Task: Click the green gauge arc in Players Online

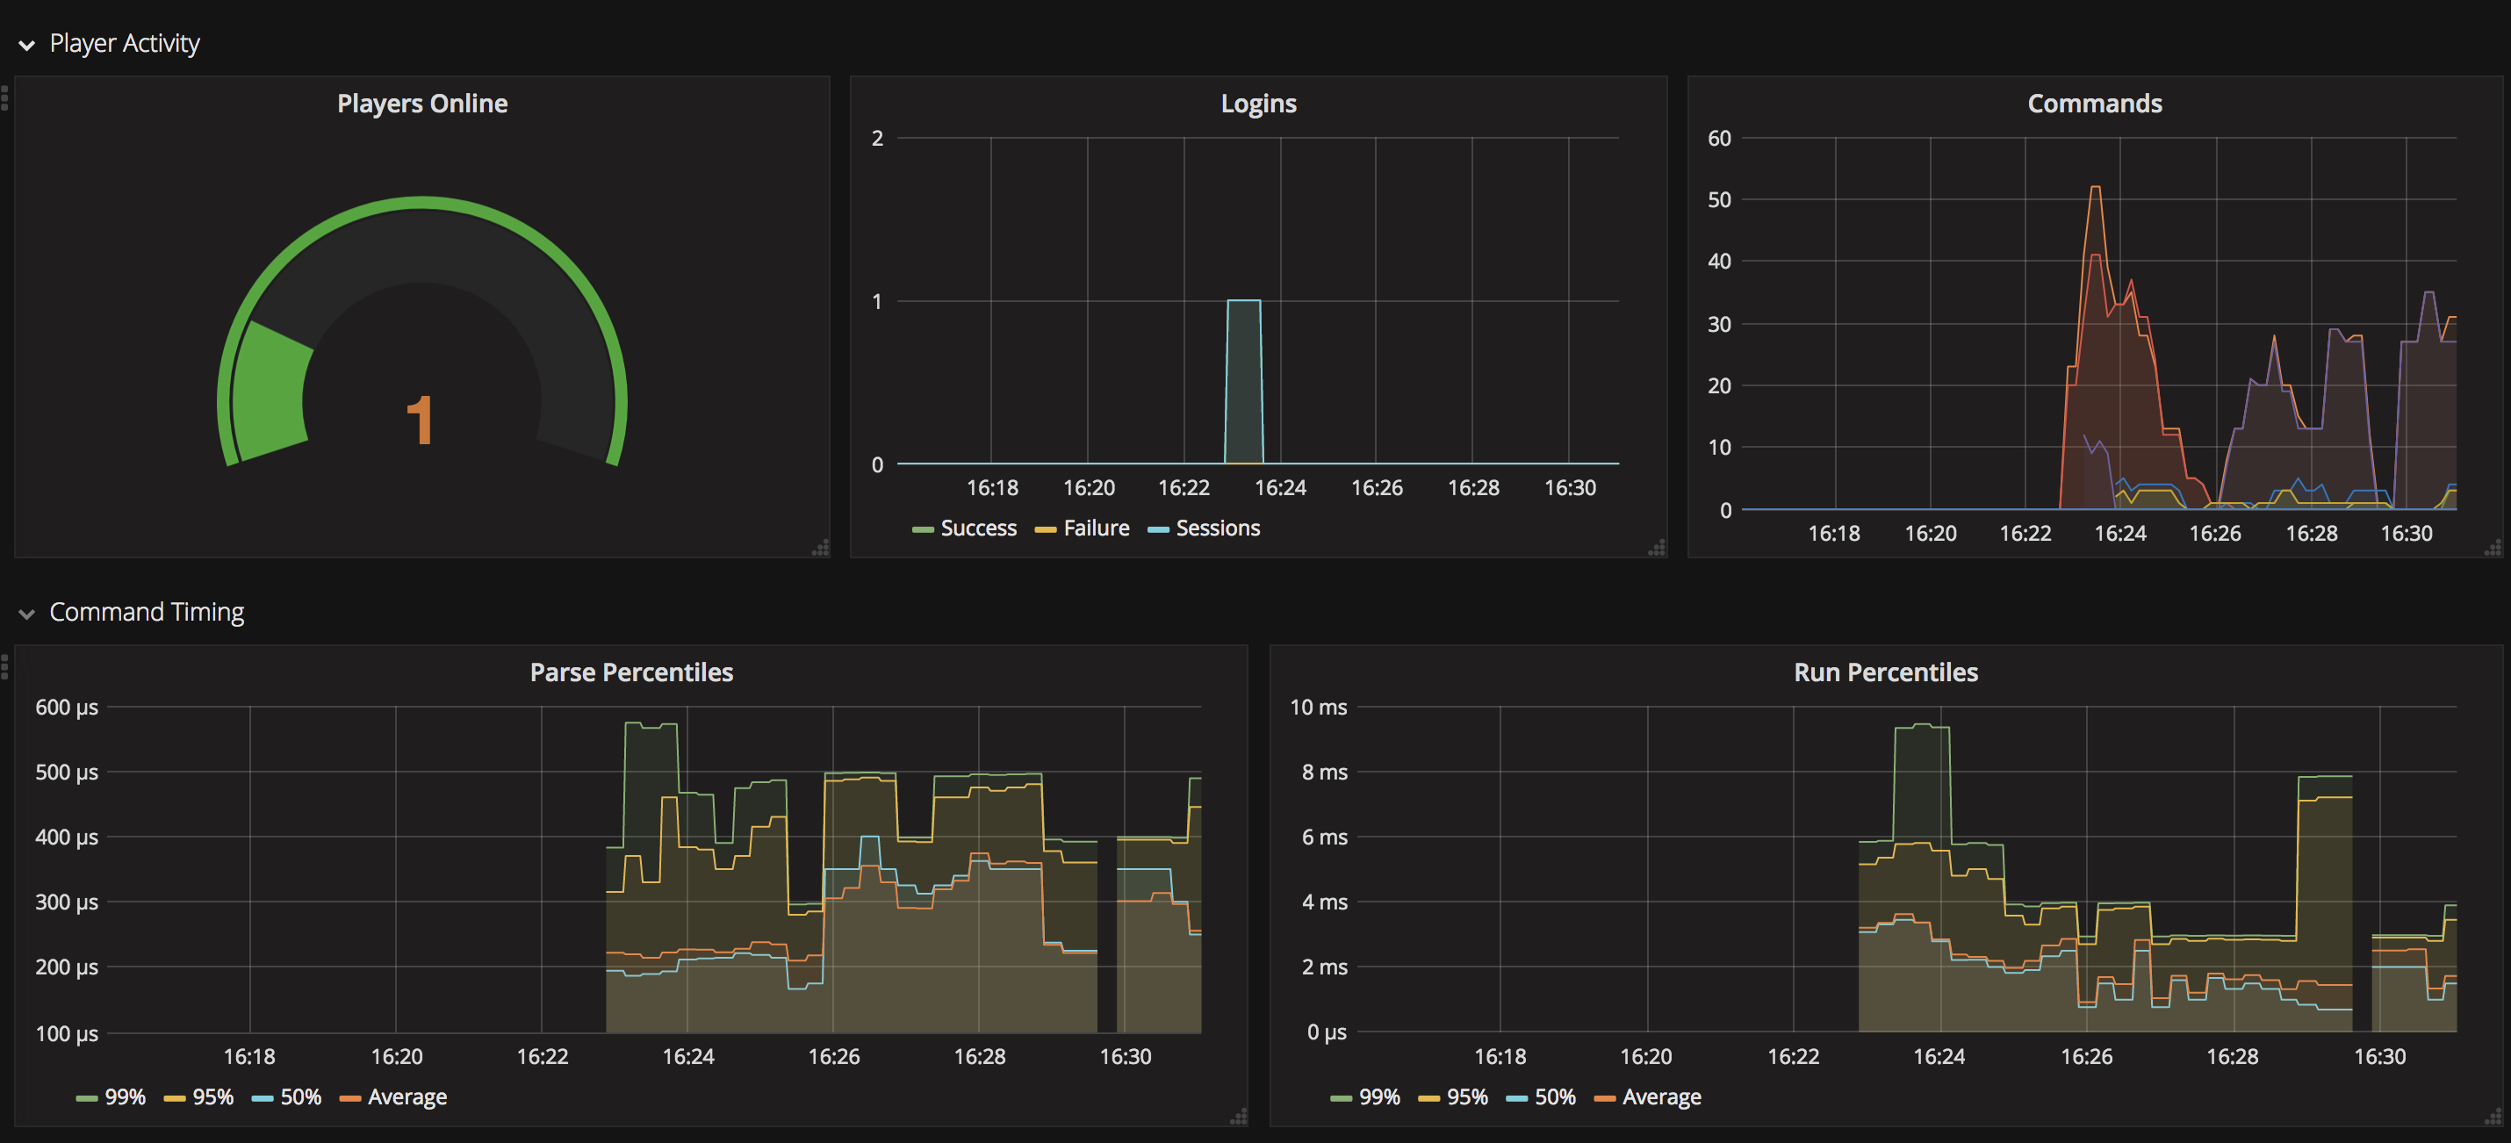Action: (422, 204)
